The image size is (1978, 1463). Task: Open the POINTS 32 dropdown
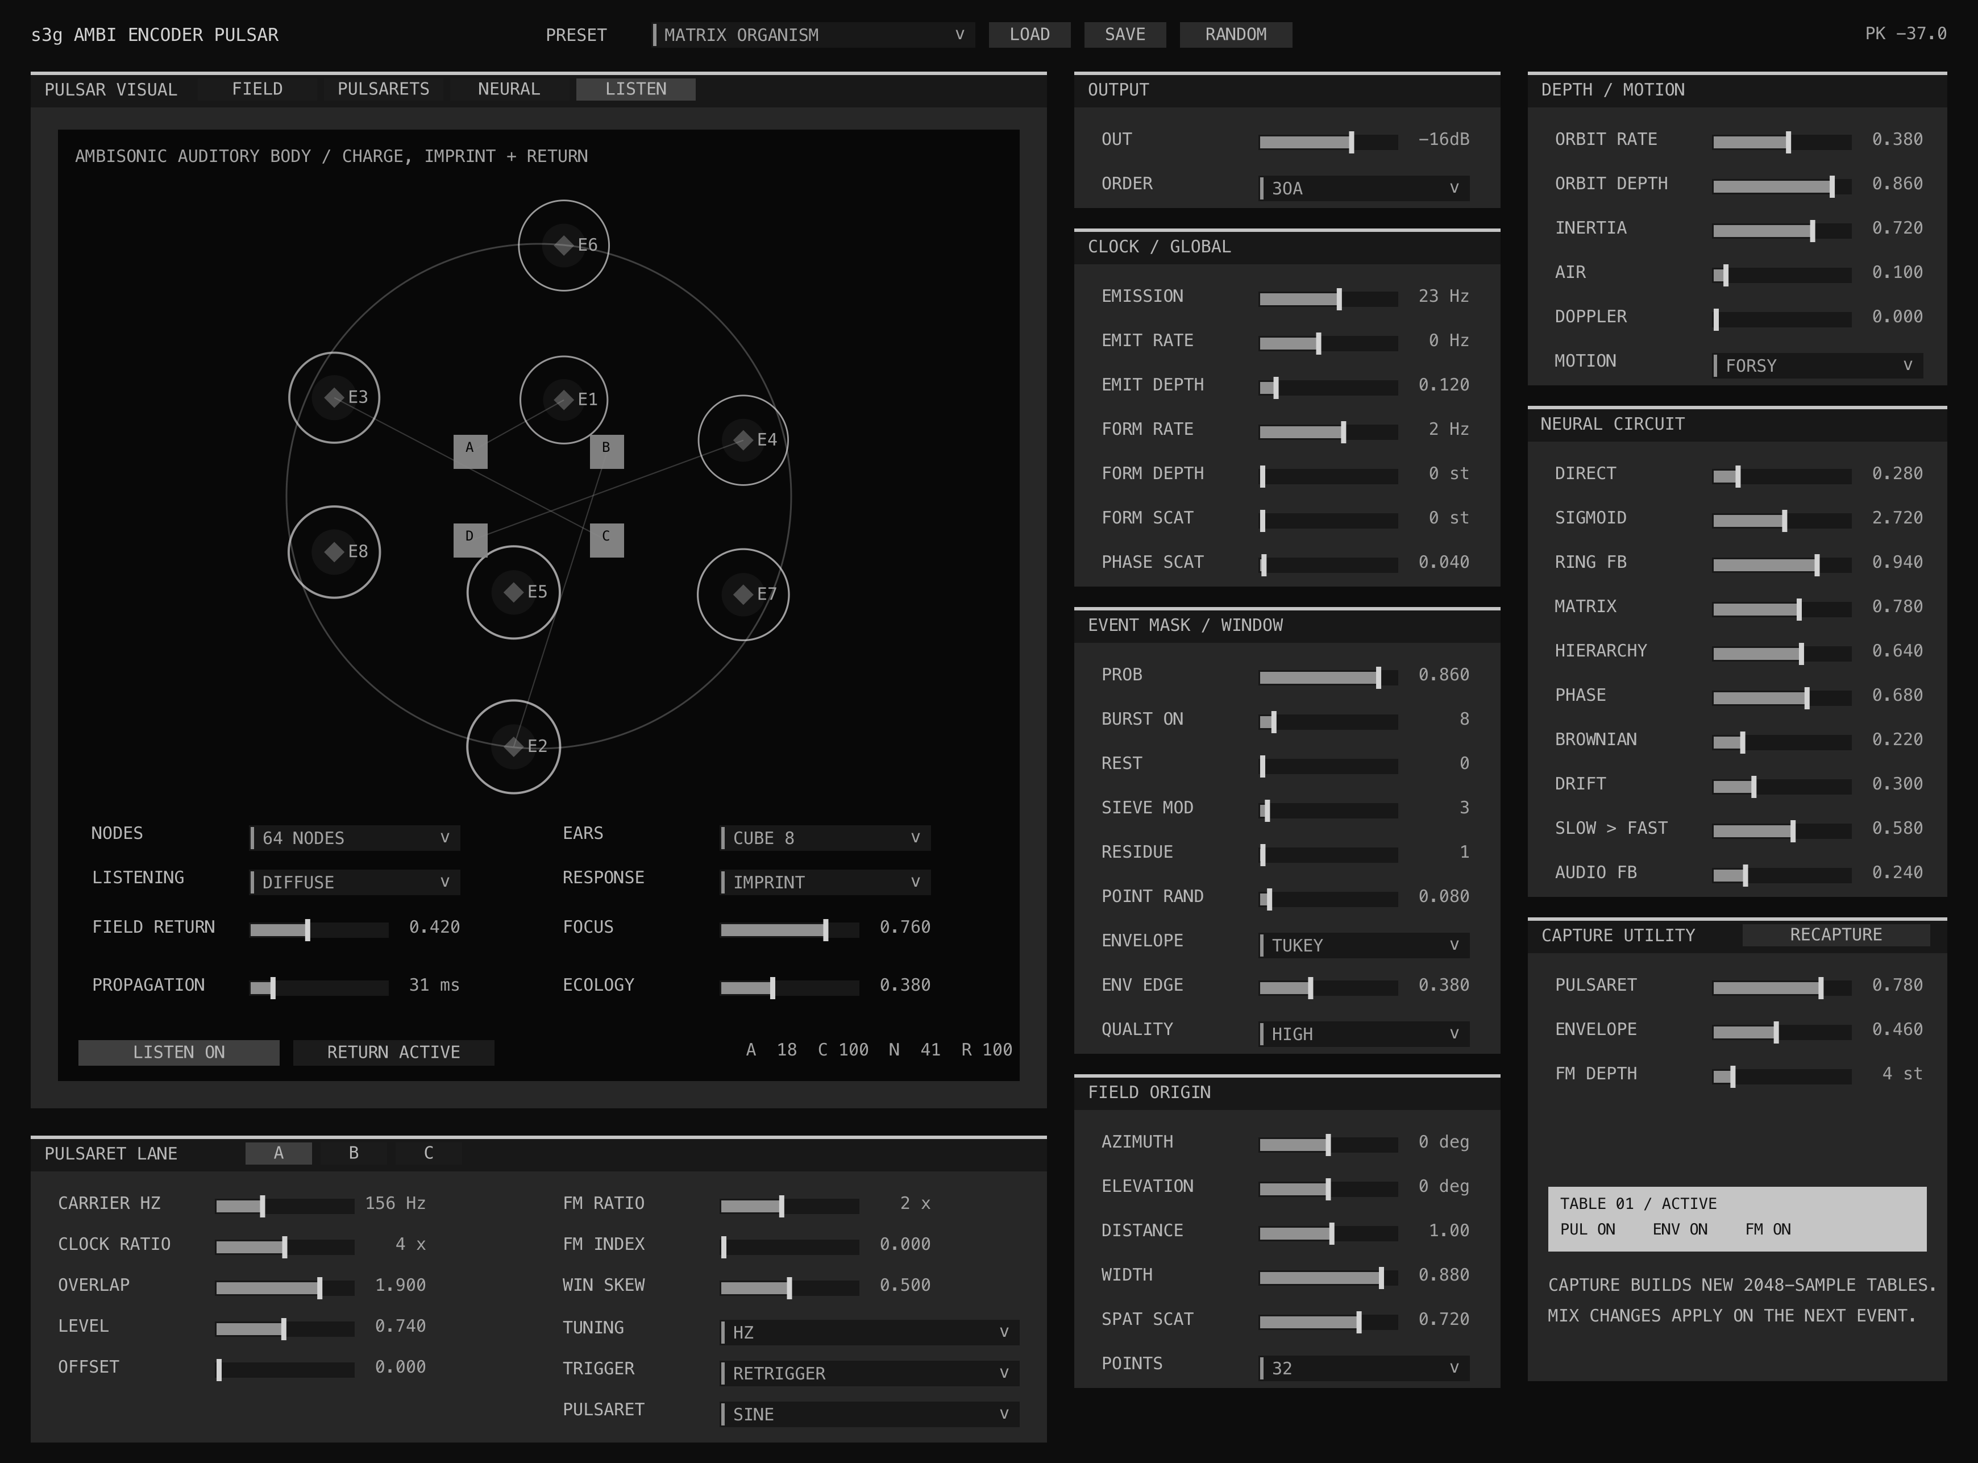point(1364,1368)
